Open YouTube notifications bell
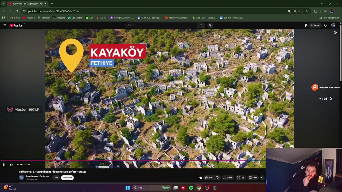 [x=325, y=25]
